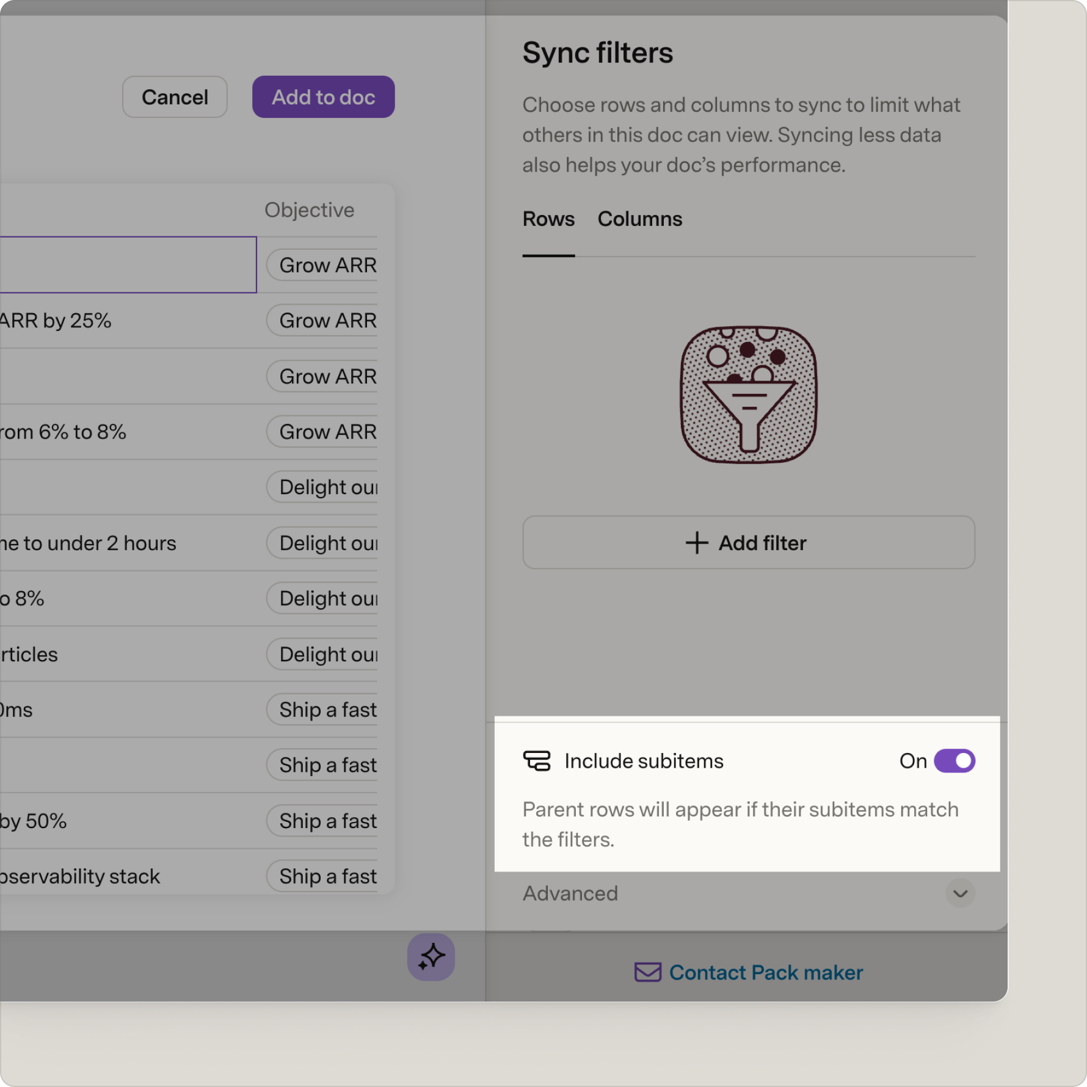Click the envelope icon beside Contact Pack maker

[647, 972]
